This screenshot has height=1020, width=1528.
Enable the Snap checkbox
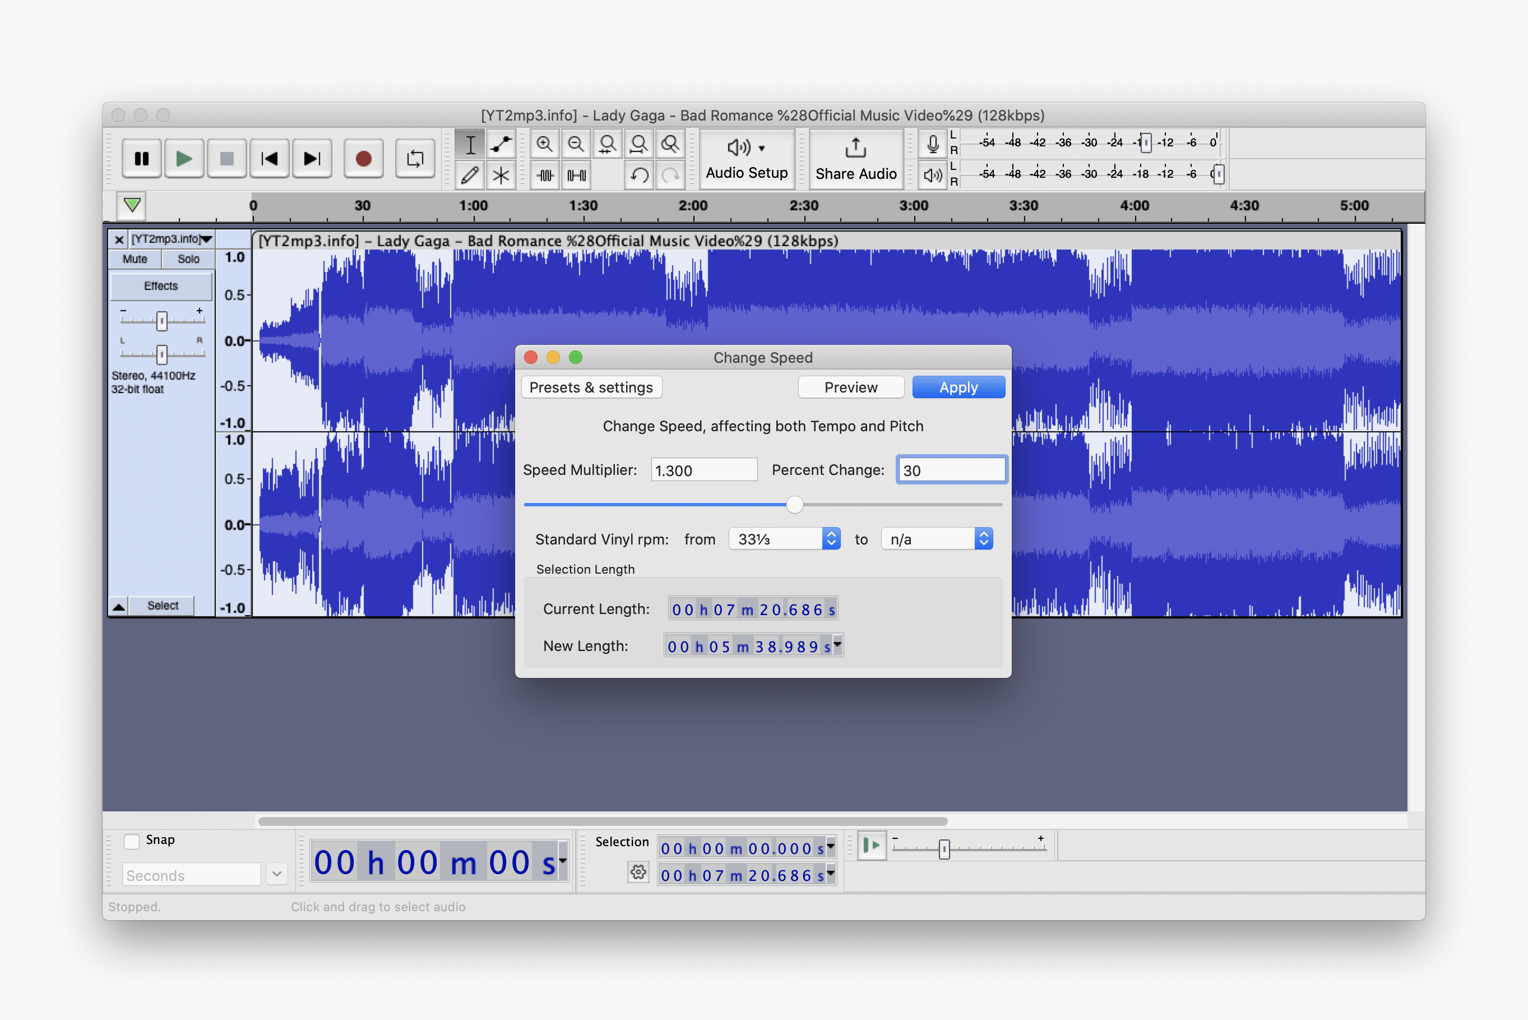pos(132,841)
